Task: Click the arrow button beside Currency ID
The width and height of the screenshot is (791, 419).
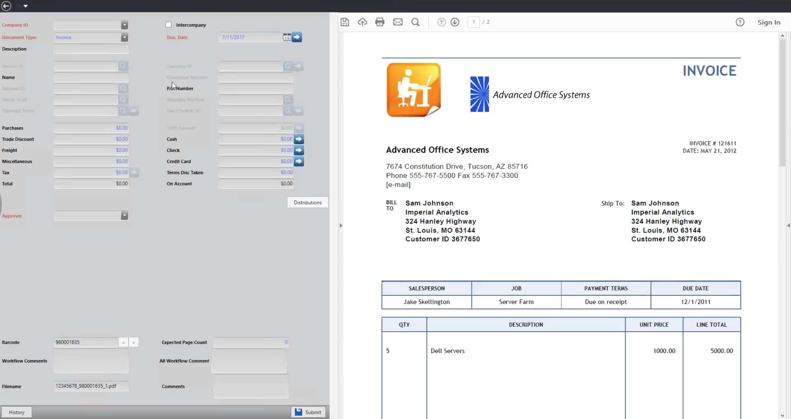Action: 298,66
